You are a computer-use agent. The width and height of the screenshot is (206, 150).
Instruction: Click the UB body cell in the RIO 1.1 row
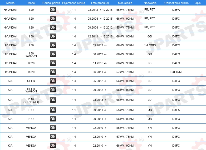point(150,110)
